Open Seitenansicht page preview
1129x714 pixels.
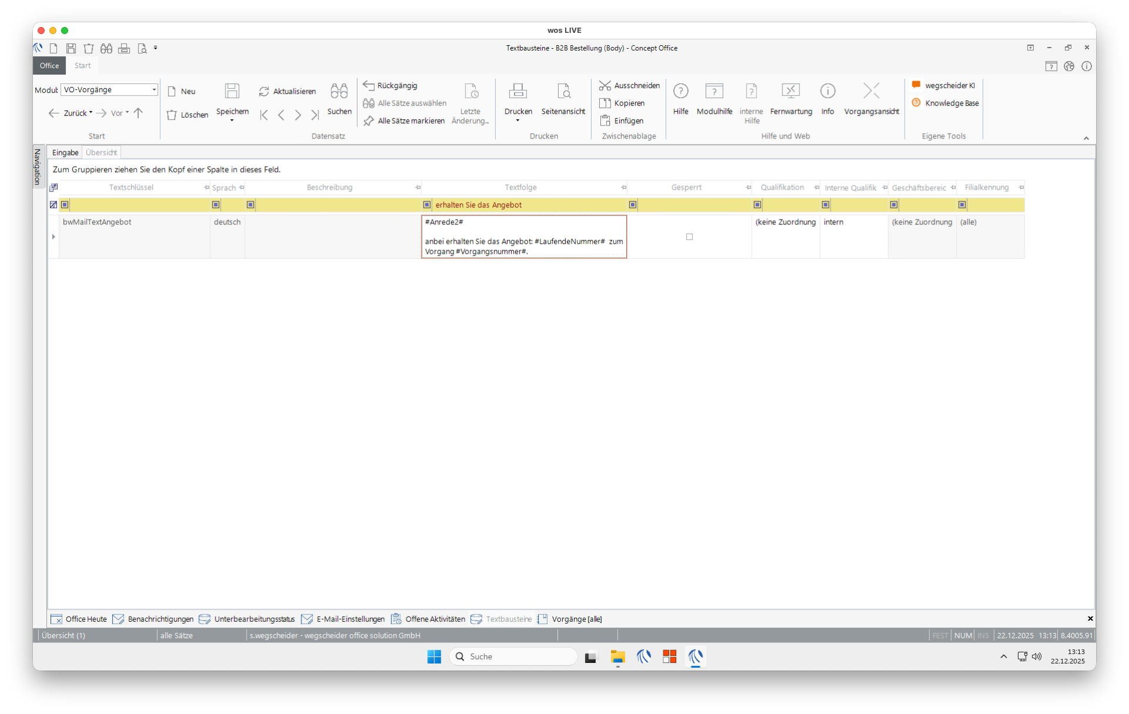(x=563, y=91)
